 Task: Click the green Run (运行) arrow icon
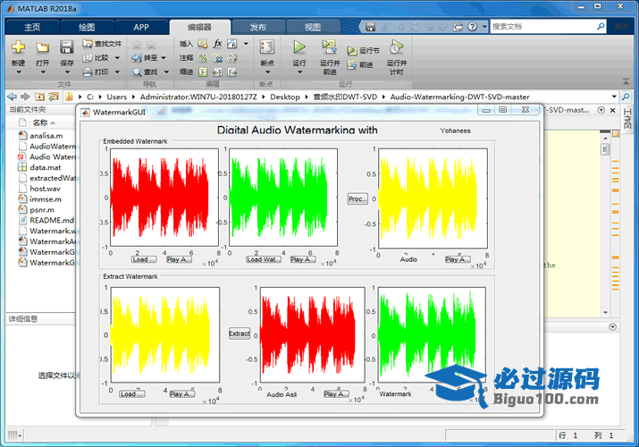pyautogui.click(x=299, y=46)
